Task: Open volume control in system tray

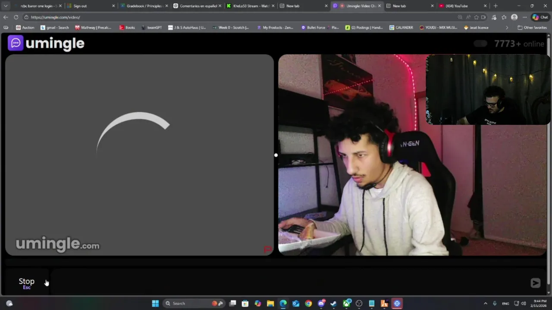Action: 524,304
